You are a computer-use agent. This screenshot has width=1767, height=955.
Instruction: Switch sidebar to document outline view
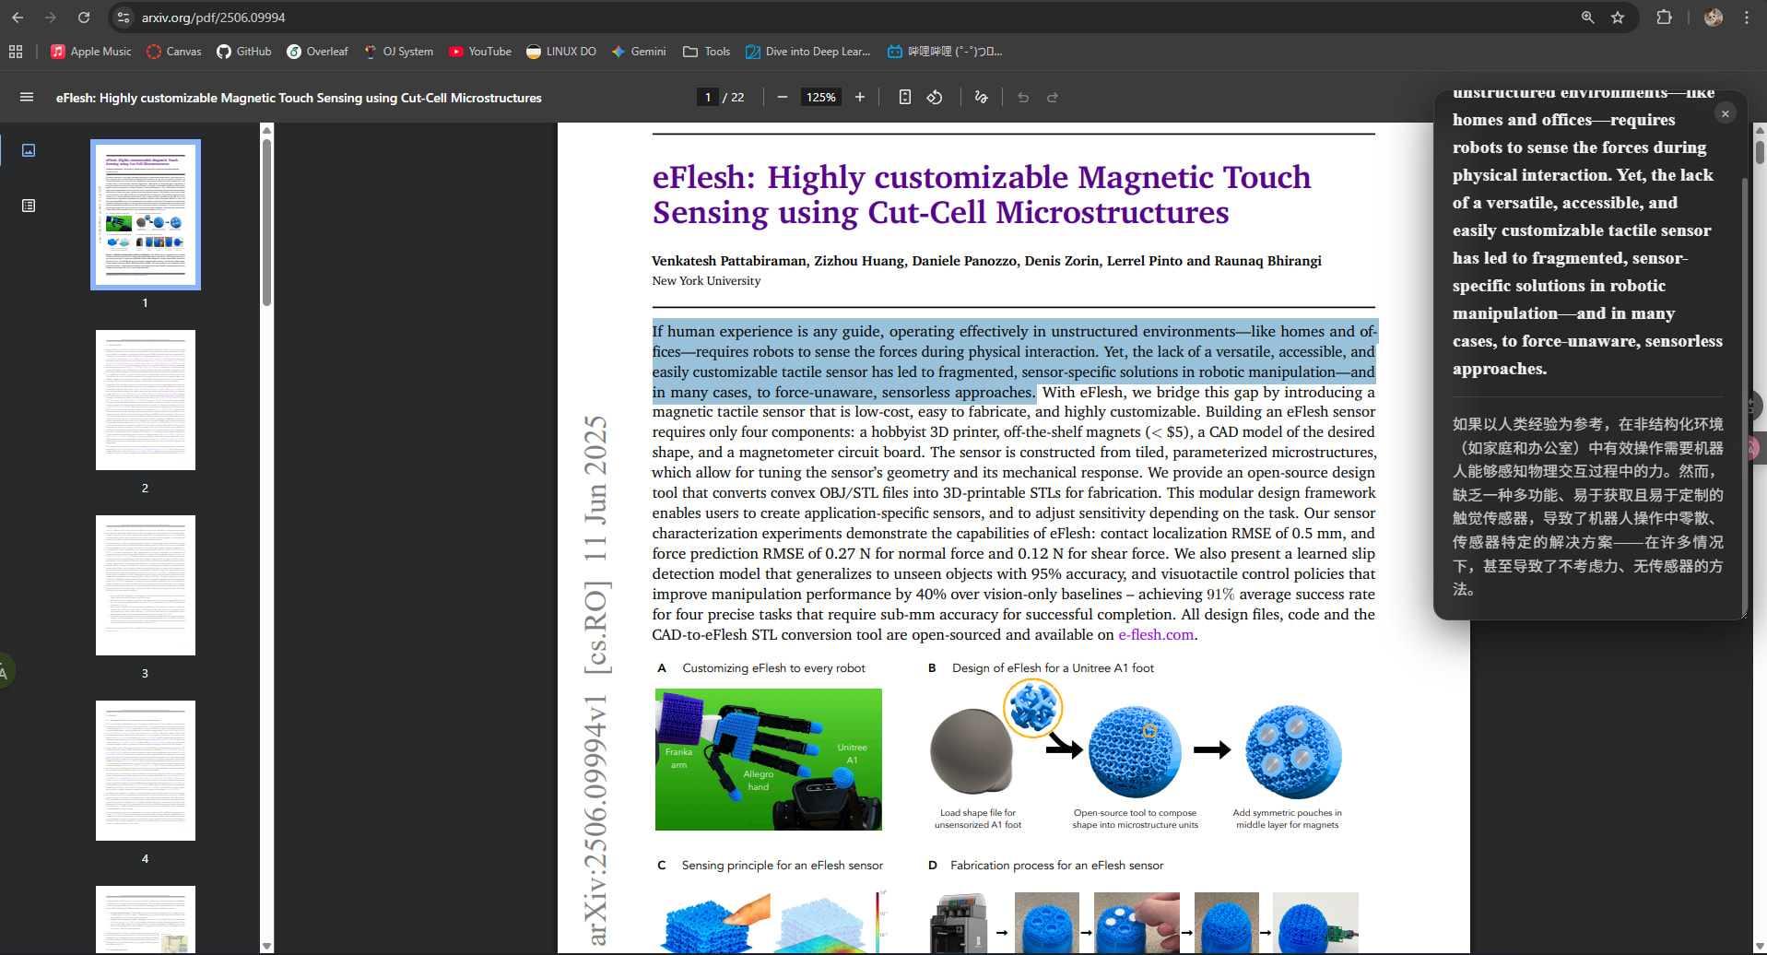29,206
